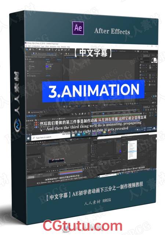Screen dimensions: 165x235
Task: Select the Pen tool in toolbar
Action: 49,50
